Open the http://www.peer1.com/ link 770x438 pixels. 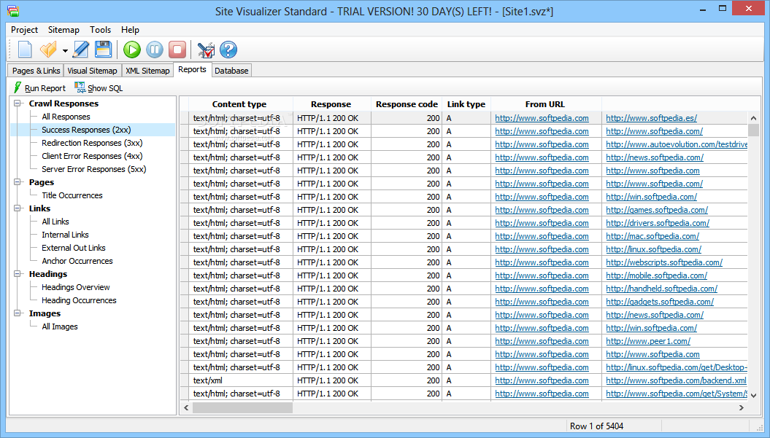[647, 341]
